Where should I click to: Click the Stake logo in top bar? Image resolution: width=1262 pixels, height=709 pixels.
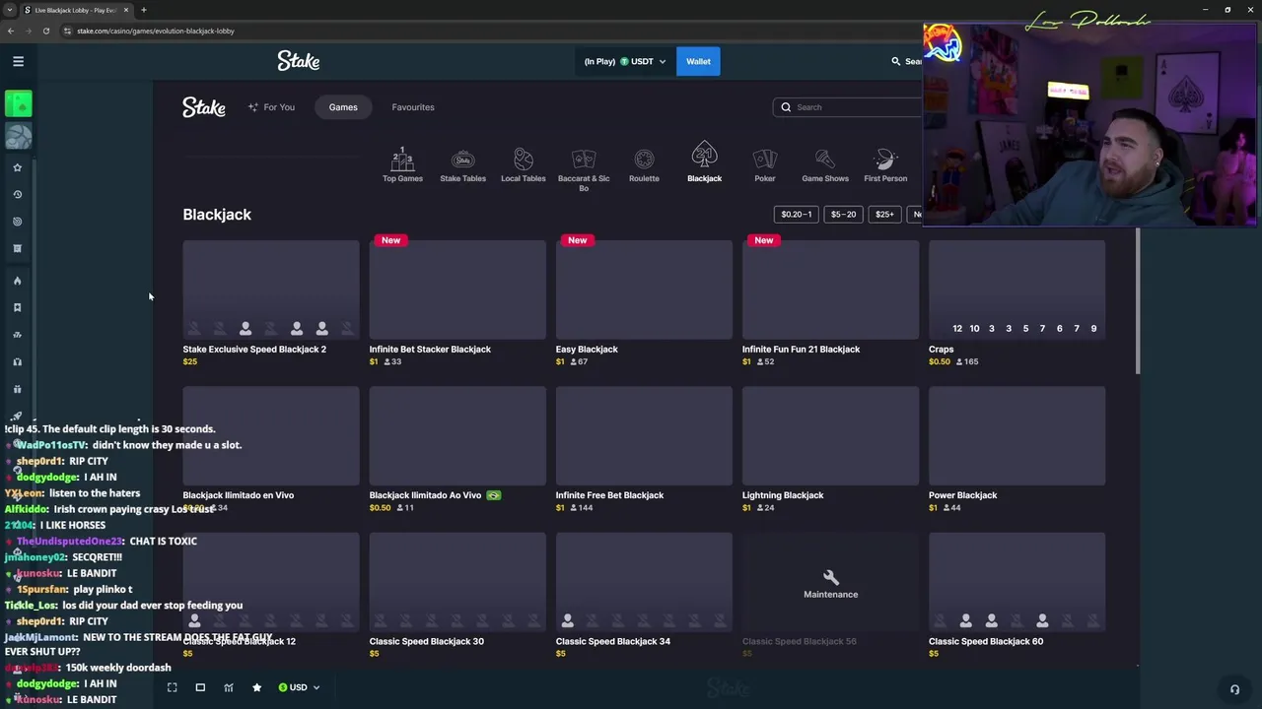[x=299, y=61]
